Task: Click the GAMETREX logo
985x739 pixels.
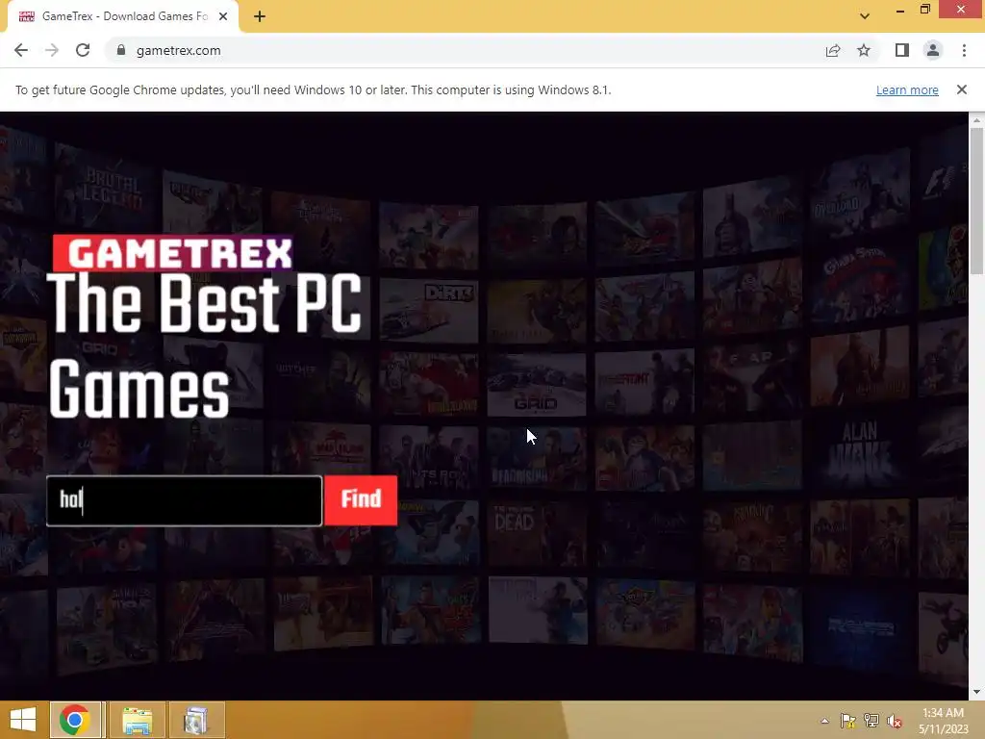Action: [173, 253]
